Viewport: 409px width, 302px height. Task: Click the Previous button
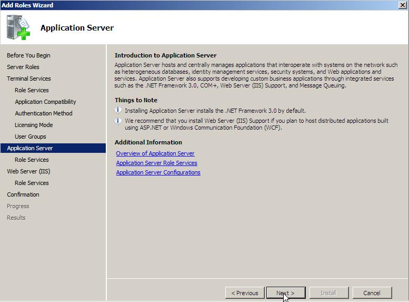click(x=245, y=293)
